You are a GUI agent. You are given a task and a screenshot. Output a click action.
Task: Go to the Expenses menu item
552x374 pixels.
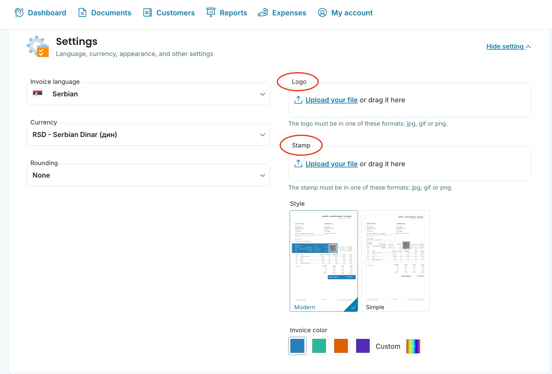point(289,13)
